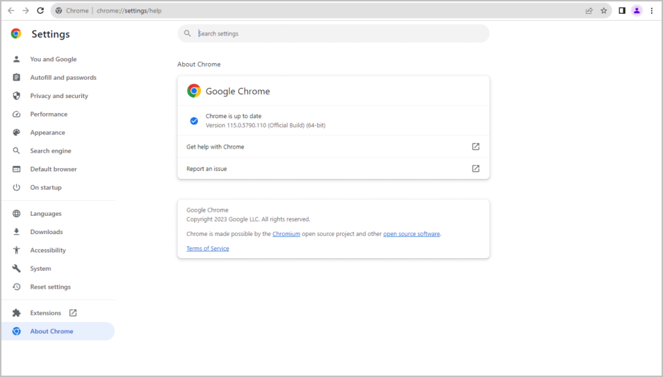The width and height of the screenshot is (663, 377).
Task: Click the palette icon for Appearance
Action: 17,133
